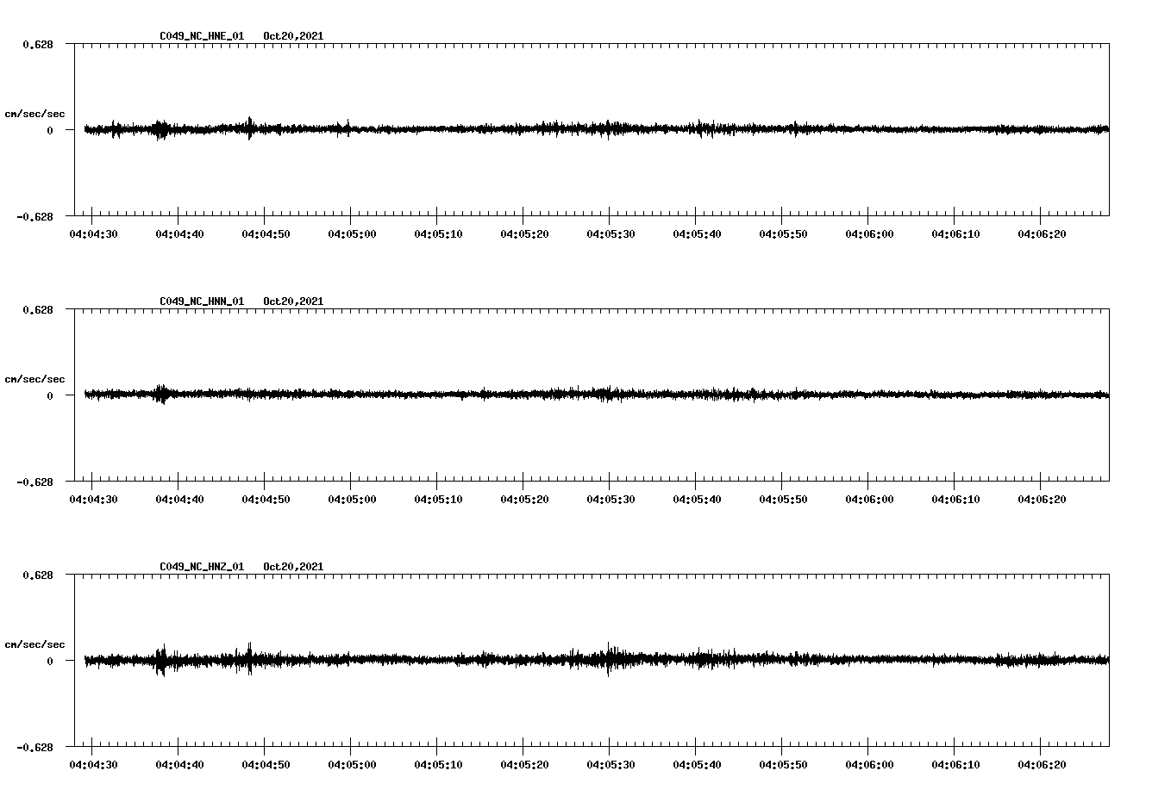Click the 04:05:10 time label under HNE plot
The image size is (1171, 796).
(x=438, y=234)
